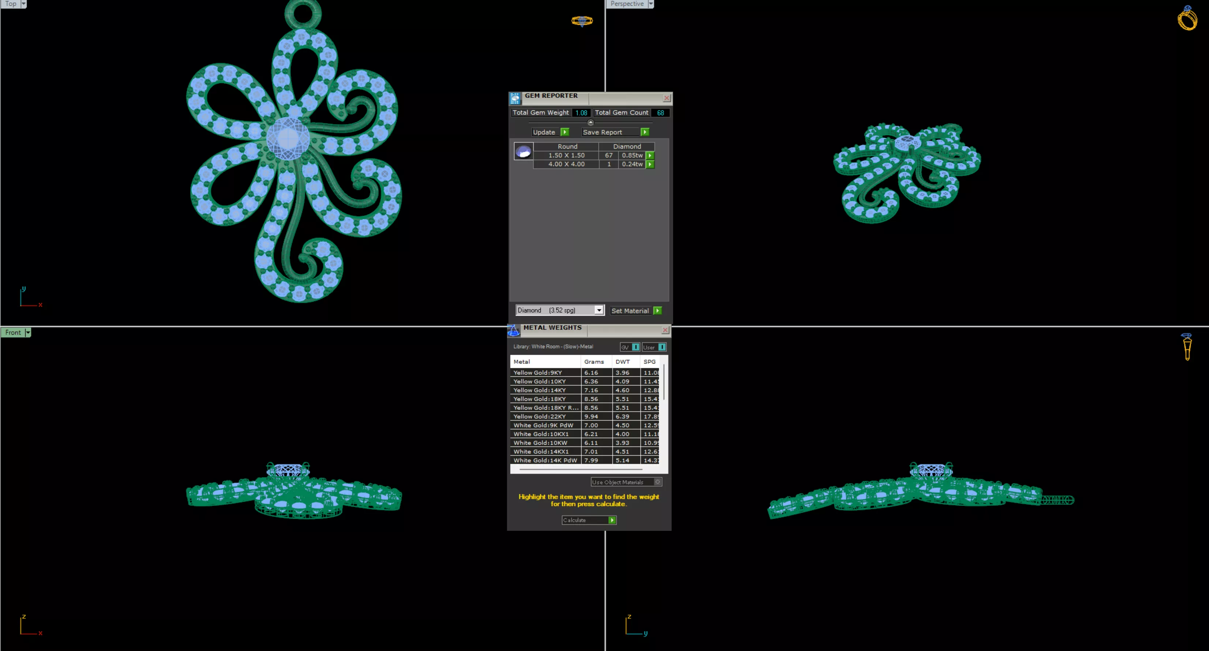Click the green arrow beside Update

tap(564, 132)
